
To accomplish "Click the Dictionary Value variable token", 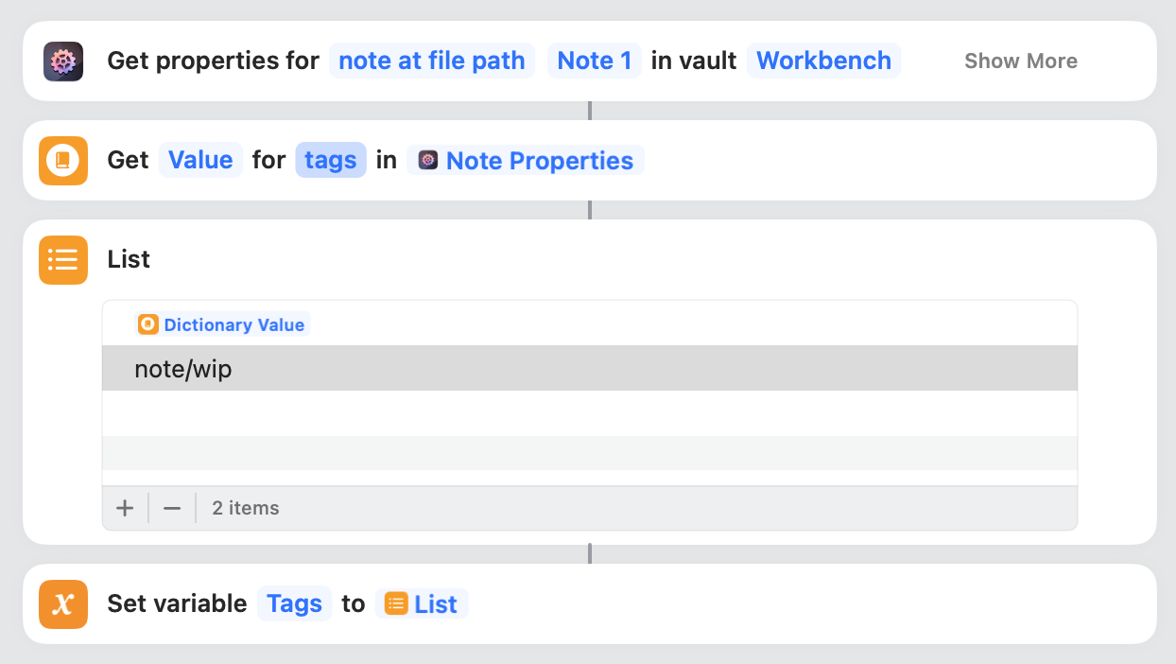I will [x=223, y=324].
